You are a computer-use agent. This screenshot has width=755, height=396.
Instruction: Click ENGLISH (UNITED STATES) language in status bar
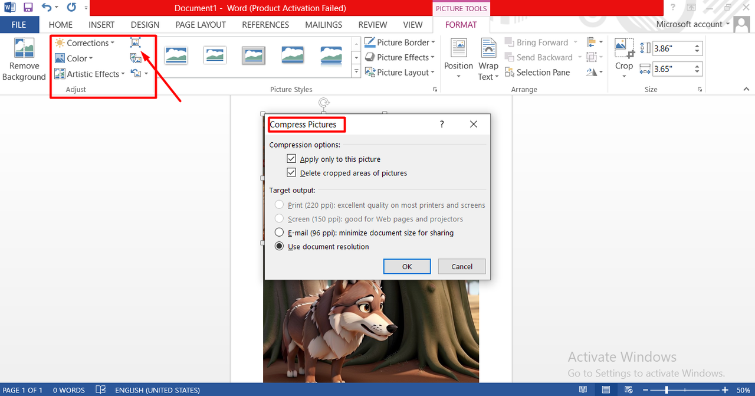pyautogui.click(x=157, y=390)
